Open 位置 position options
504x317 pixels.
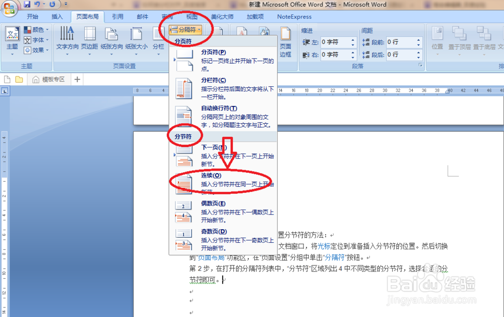[x=437, y=41]
